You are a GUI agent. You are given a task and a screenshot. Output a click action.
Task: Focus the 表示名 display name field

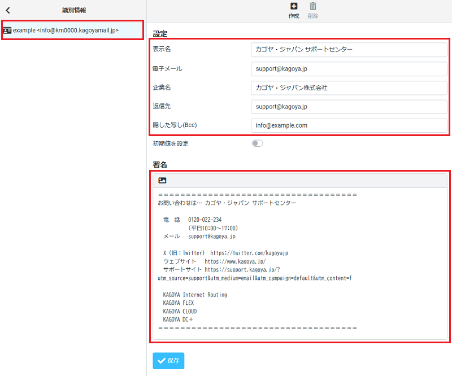349,49
